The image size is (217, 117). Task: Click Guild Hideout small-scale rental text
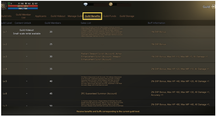27,32
